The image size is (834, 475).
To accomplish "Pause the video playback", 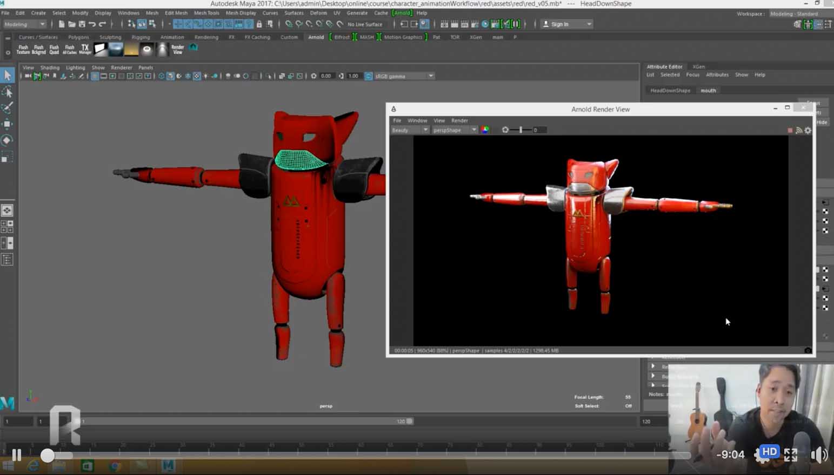I will pos(17,455).
